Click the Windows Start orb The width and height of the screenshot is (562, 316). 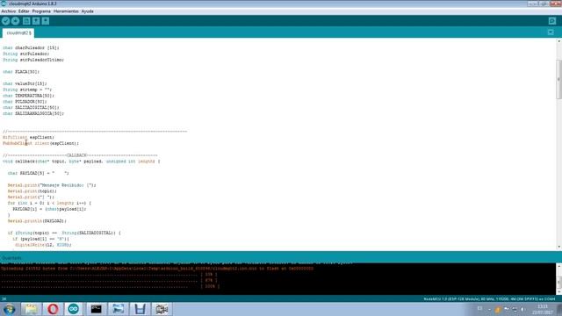(x=9, y=309)
